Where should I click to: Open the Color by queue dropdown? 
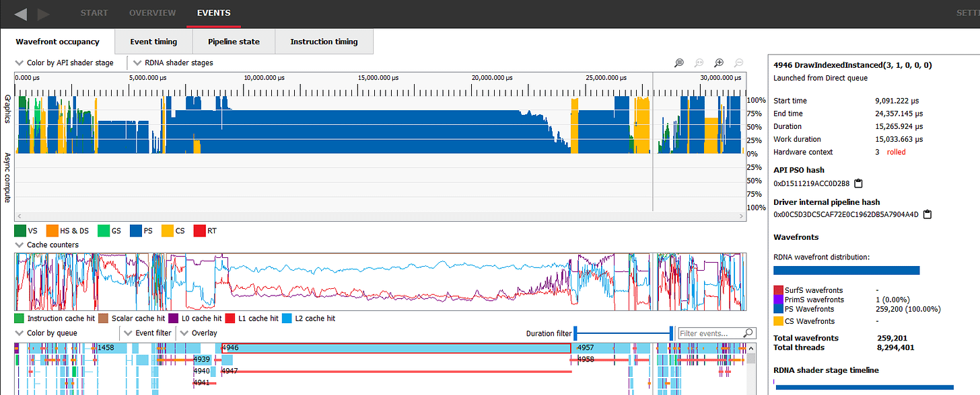(46, 333)
